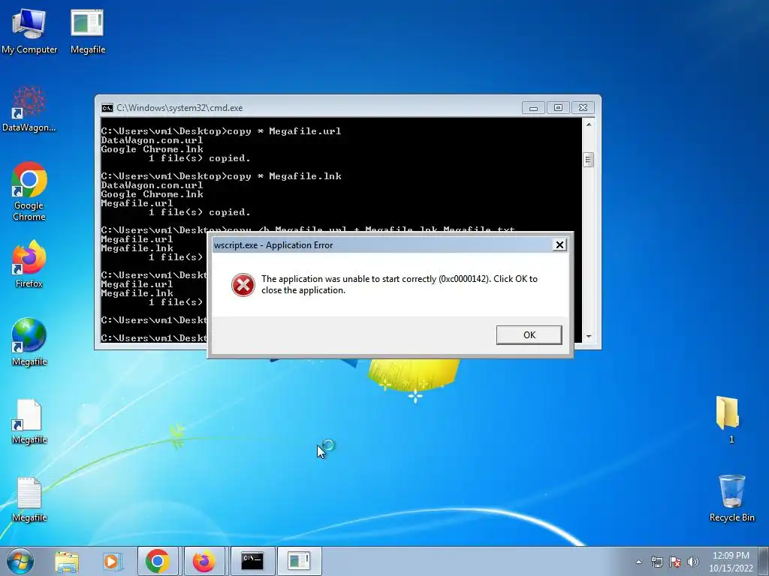The width and height of the screenshot is (769, 576).
Task: Click the cmd.exe window title text
Action: coord(179,108)
